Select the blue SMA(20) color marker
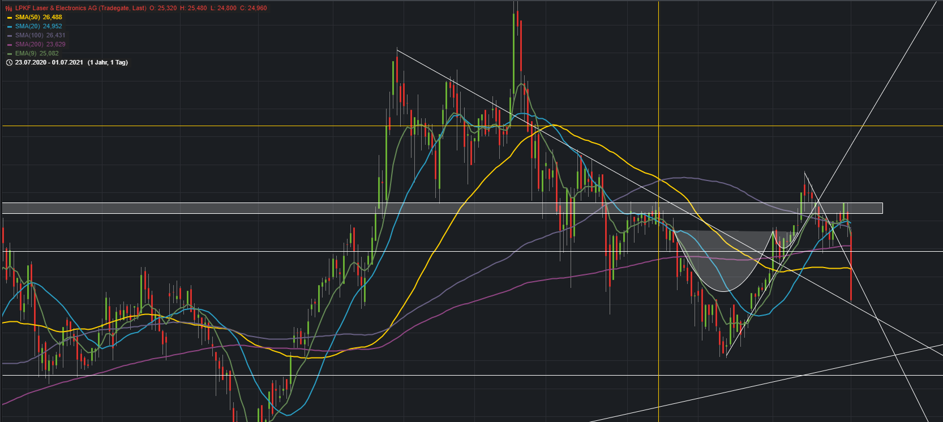943x422 pixels. pyautogui.click(x=10, y=27)
